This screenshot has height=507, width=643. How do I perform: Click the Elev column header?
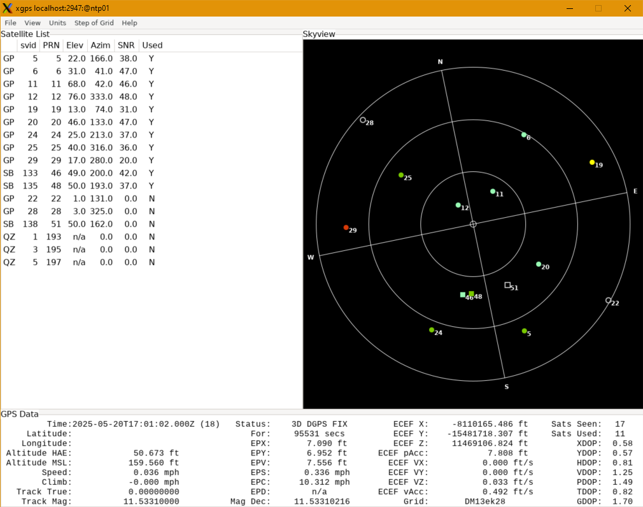(x=75, y=45)
